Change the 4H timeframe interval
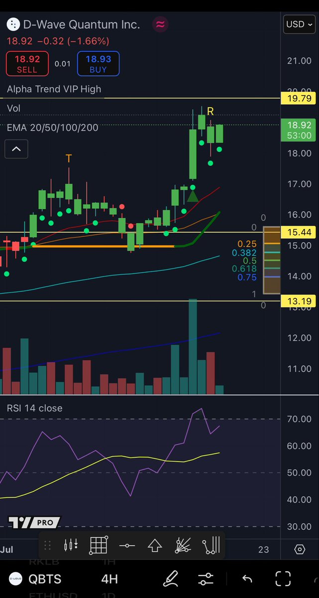This screenshot has width=319, height=598. [x=109, y=579]
